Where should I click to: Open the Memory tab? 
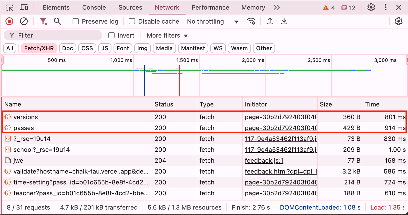coord(253,8)
